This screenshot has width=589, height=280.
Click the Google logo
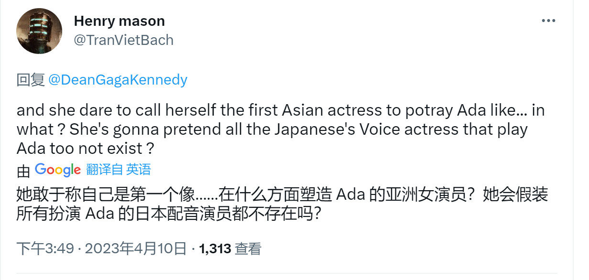tap(57, 170)
